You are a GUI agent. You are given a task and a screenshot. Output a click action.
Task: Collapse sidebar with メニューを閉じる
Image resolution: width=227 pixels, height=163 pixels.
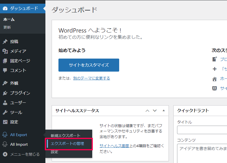(22, 154)
